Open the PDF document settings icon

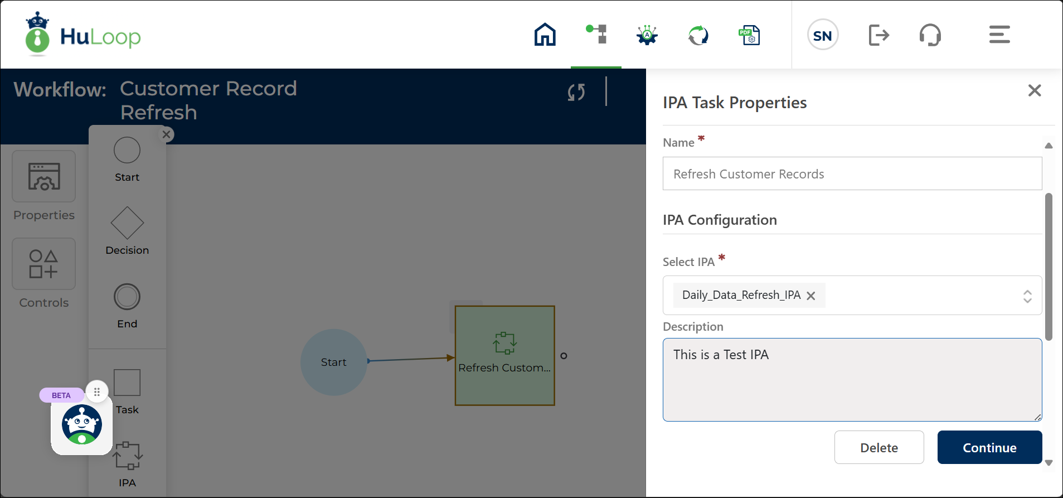point(749,35)
